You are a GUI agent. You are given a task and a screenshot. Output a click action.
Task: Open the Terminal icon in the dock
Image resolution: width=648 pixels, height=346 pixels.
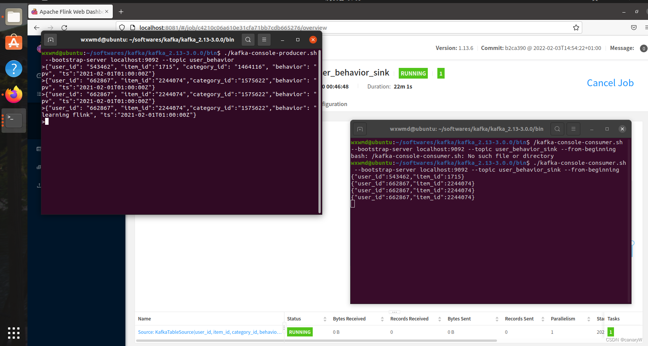(14, 121)
